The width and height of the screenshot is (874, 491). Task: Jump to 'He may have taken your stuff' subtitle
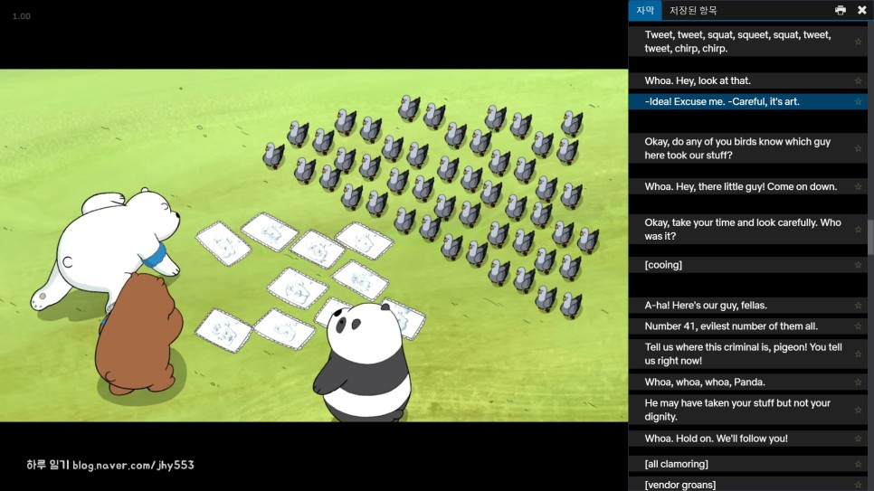tap(747, 410)
